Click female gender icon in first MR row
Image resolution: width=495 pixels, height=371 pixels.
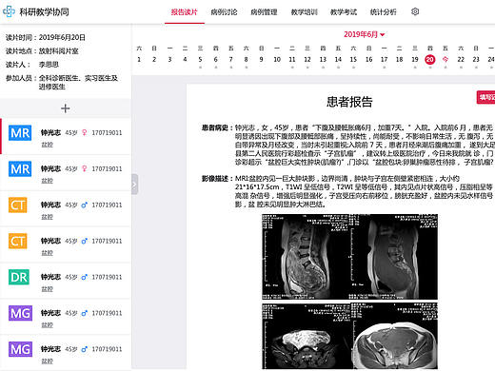coord(84,132)
